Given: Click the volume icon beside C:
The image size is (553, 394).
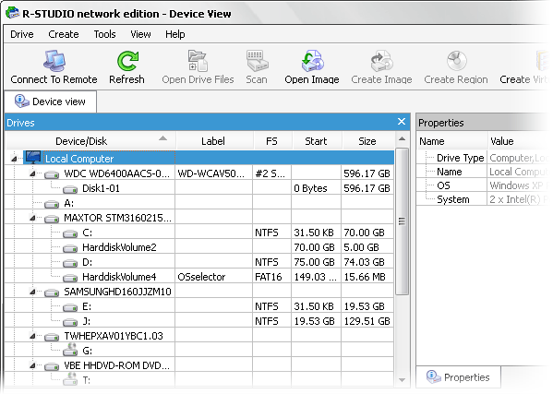Looking at the screenshot, I should tap(70, 233).
